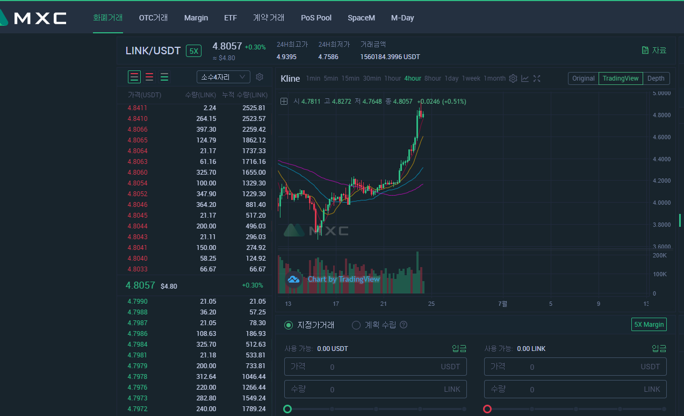Click the buy price (가격) input field
Screen dimensions: 684x416
[x=376, y=367]
